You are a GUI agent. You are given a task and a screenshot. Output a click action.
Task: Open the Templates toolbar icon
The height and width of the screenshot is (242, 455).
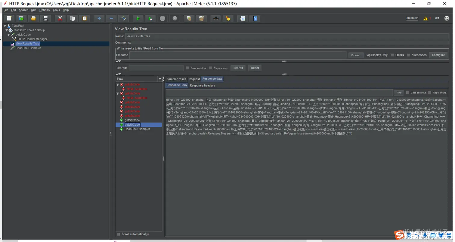(x=21, y=18)
